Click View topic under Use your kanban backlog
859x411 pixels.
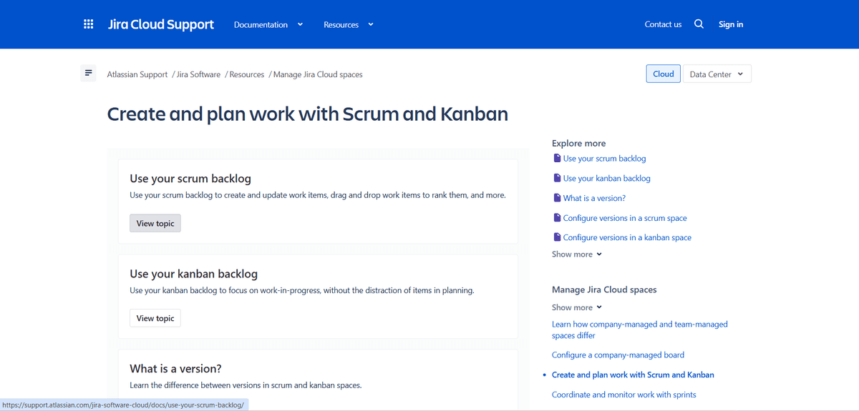coord(155,318)
